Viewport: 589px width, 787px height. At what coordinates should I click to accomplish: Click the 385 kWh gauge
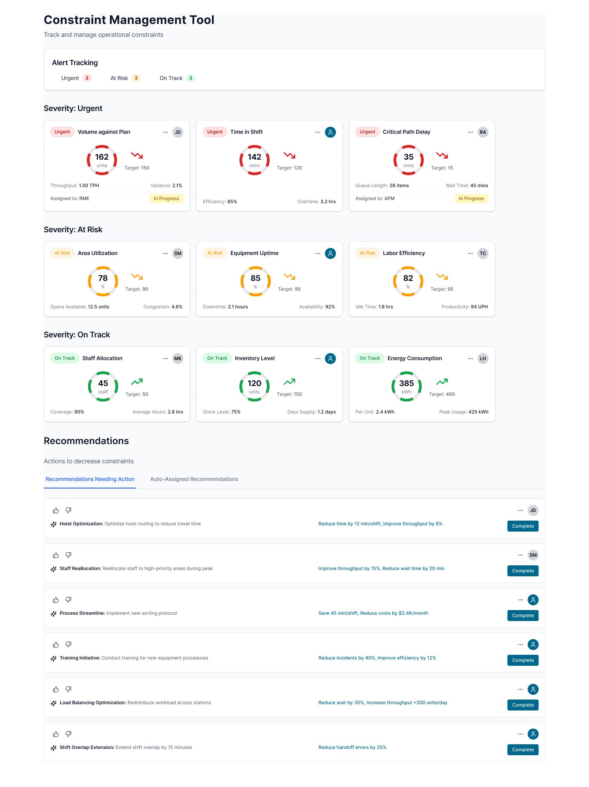point(407,386)
